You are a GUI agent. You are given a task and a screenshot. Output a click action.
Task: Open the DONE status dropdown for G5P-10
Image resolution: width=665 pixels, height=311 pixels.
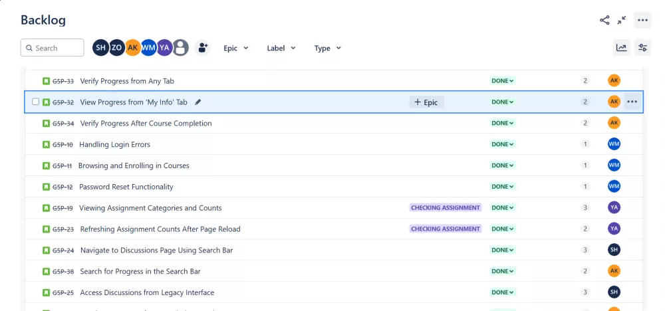coord(503,145)
